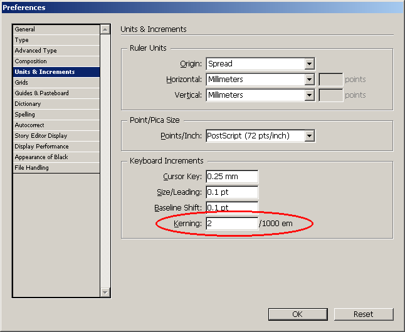Select Spelling category

56,115
